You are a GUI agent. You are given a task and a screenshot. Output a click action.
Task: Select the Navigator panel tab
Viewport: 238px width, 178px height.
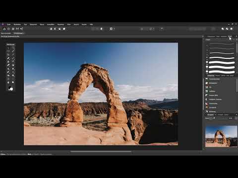point(210,115)
